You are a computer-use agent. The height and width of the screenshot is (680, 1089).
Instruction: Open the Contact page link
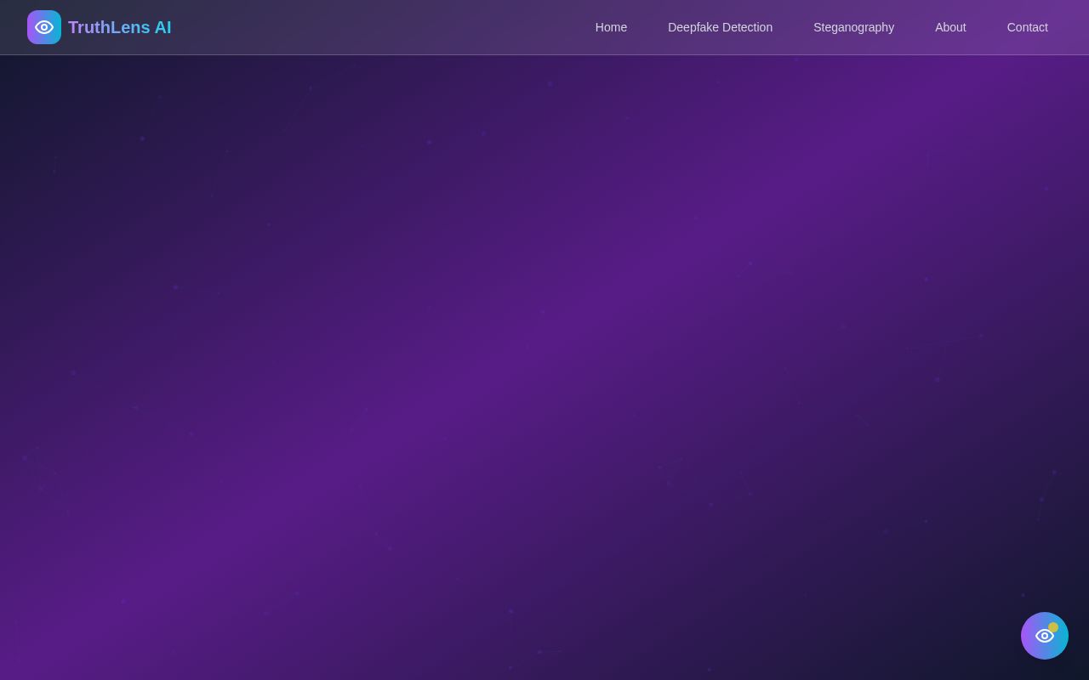[x=1027, y=27]
